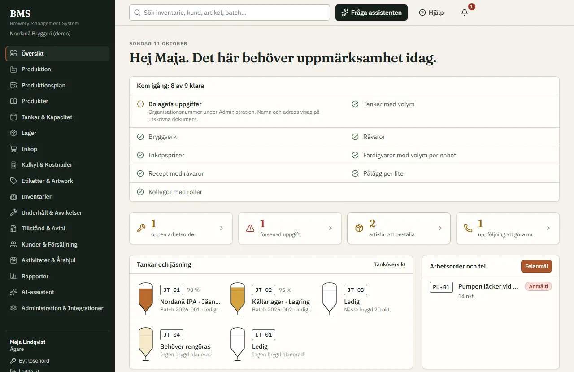Click the Lager box icon
This screenshot has width=574, height=372.
coord(13,133)
